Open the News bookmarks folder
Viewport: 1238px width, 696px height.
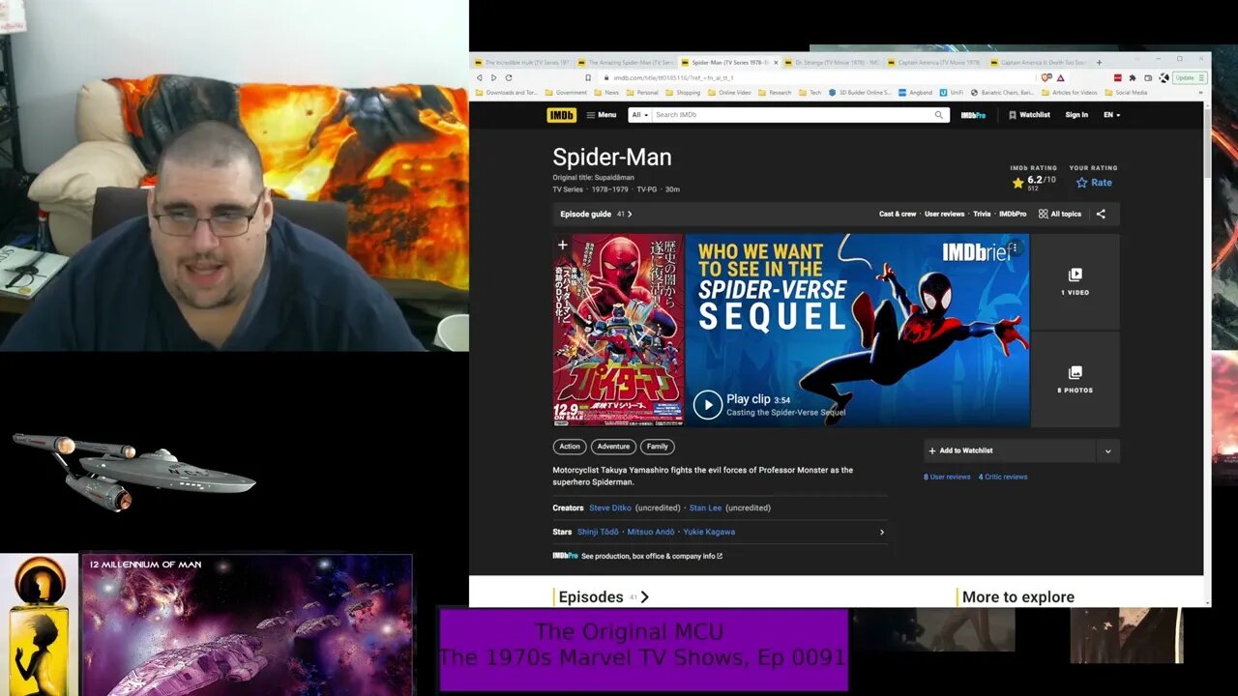[607, 93]
